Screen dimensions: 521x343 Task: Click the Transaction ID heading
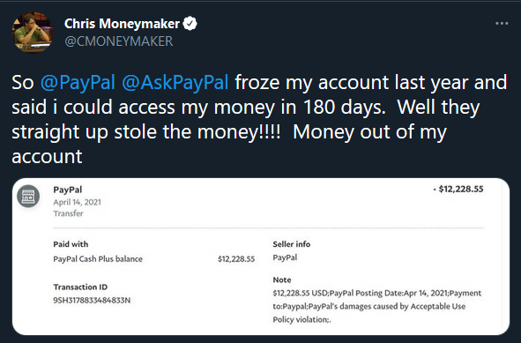click(80, 287)
